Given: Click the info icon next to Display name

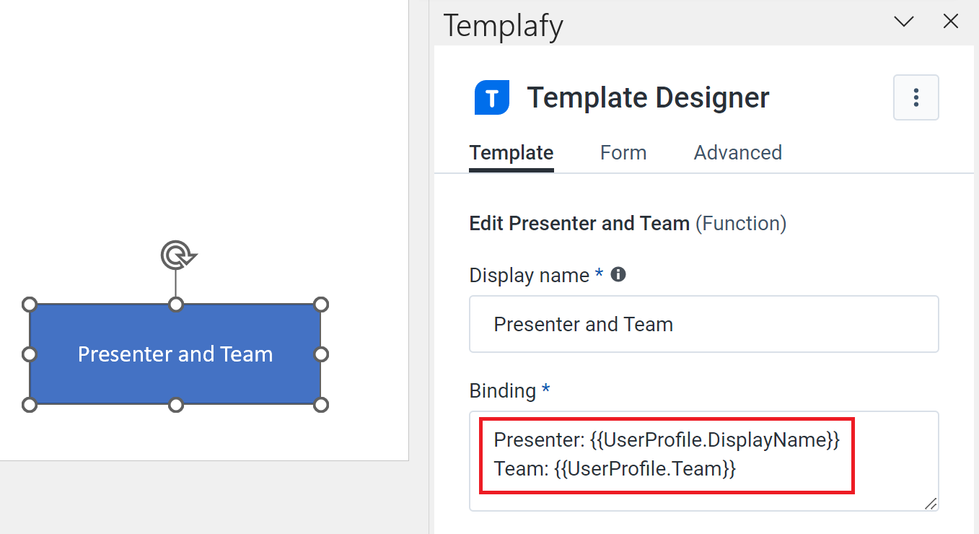Looking at the screenshot, I should coord(619,273).
